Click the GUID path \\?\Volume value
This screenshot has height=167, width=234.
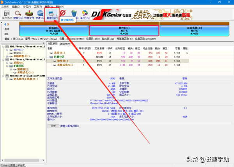[x=119, y=100]
